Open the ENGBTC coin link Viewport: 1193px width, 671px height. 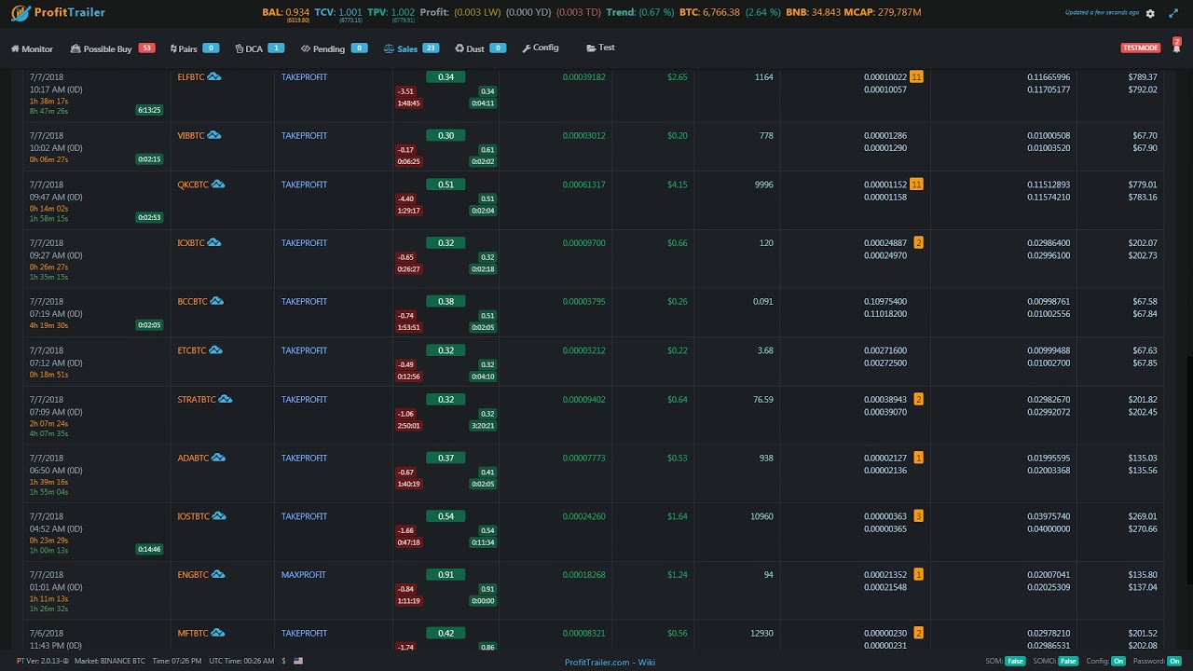(193, 575)
